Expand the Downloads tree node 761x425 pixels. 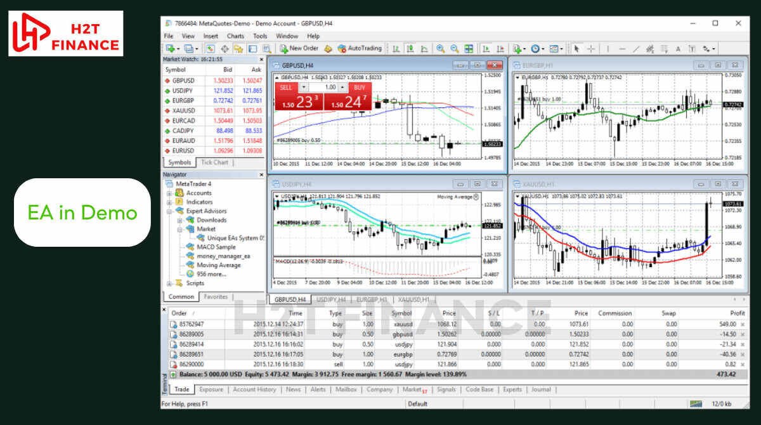180,220
